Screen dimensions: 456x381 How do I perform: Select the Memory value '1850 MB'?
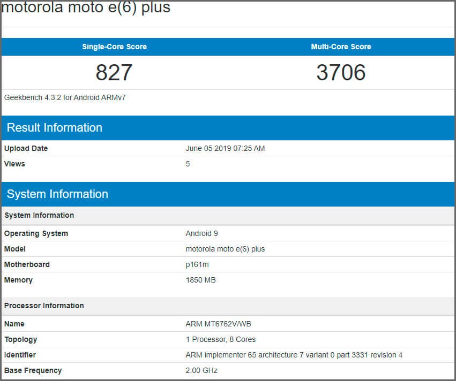point(201,280)
